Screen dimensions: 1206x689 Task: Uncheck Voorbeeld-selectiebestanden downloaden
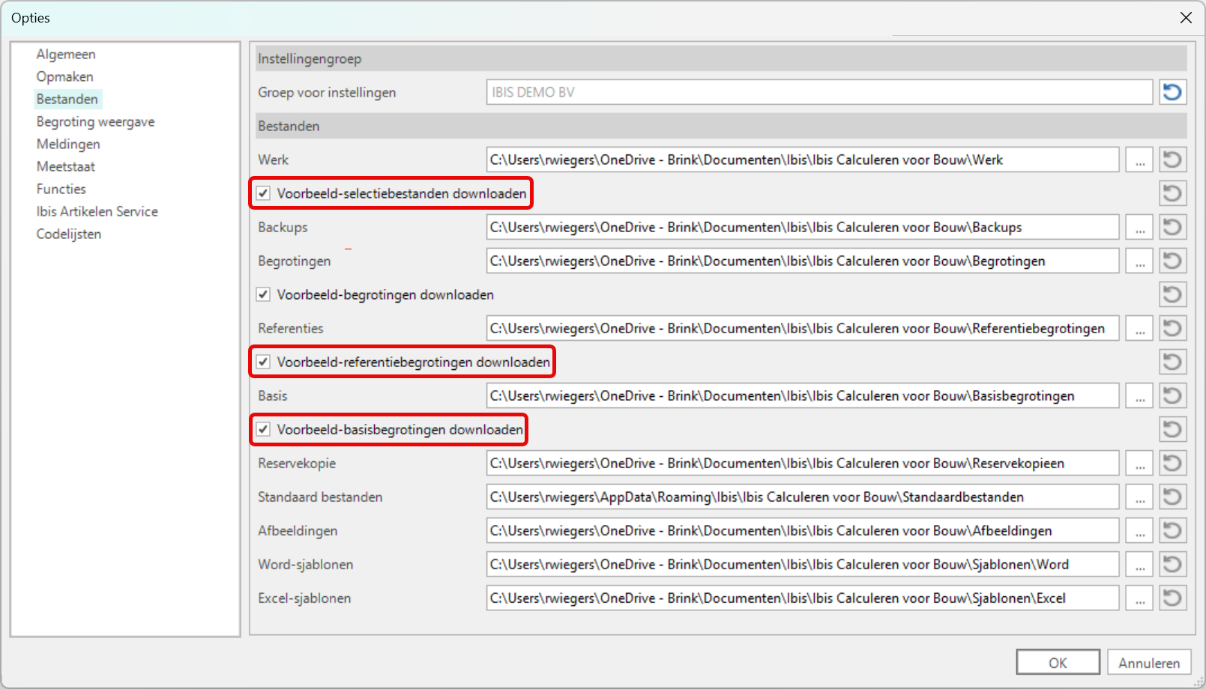click(263, 193)
